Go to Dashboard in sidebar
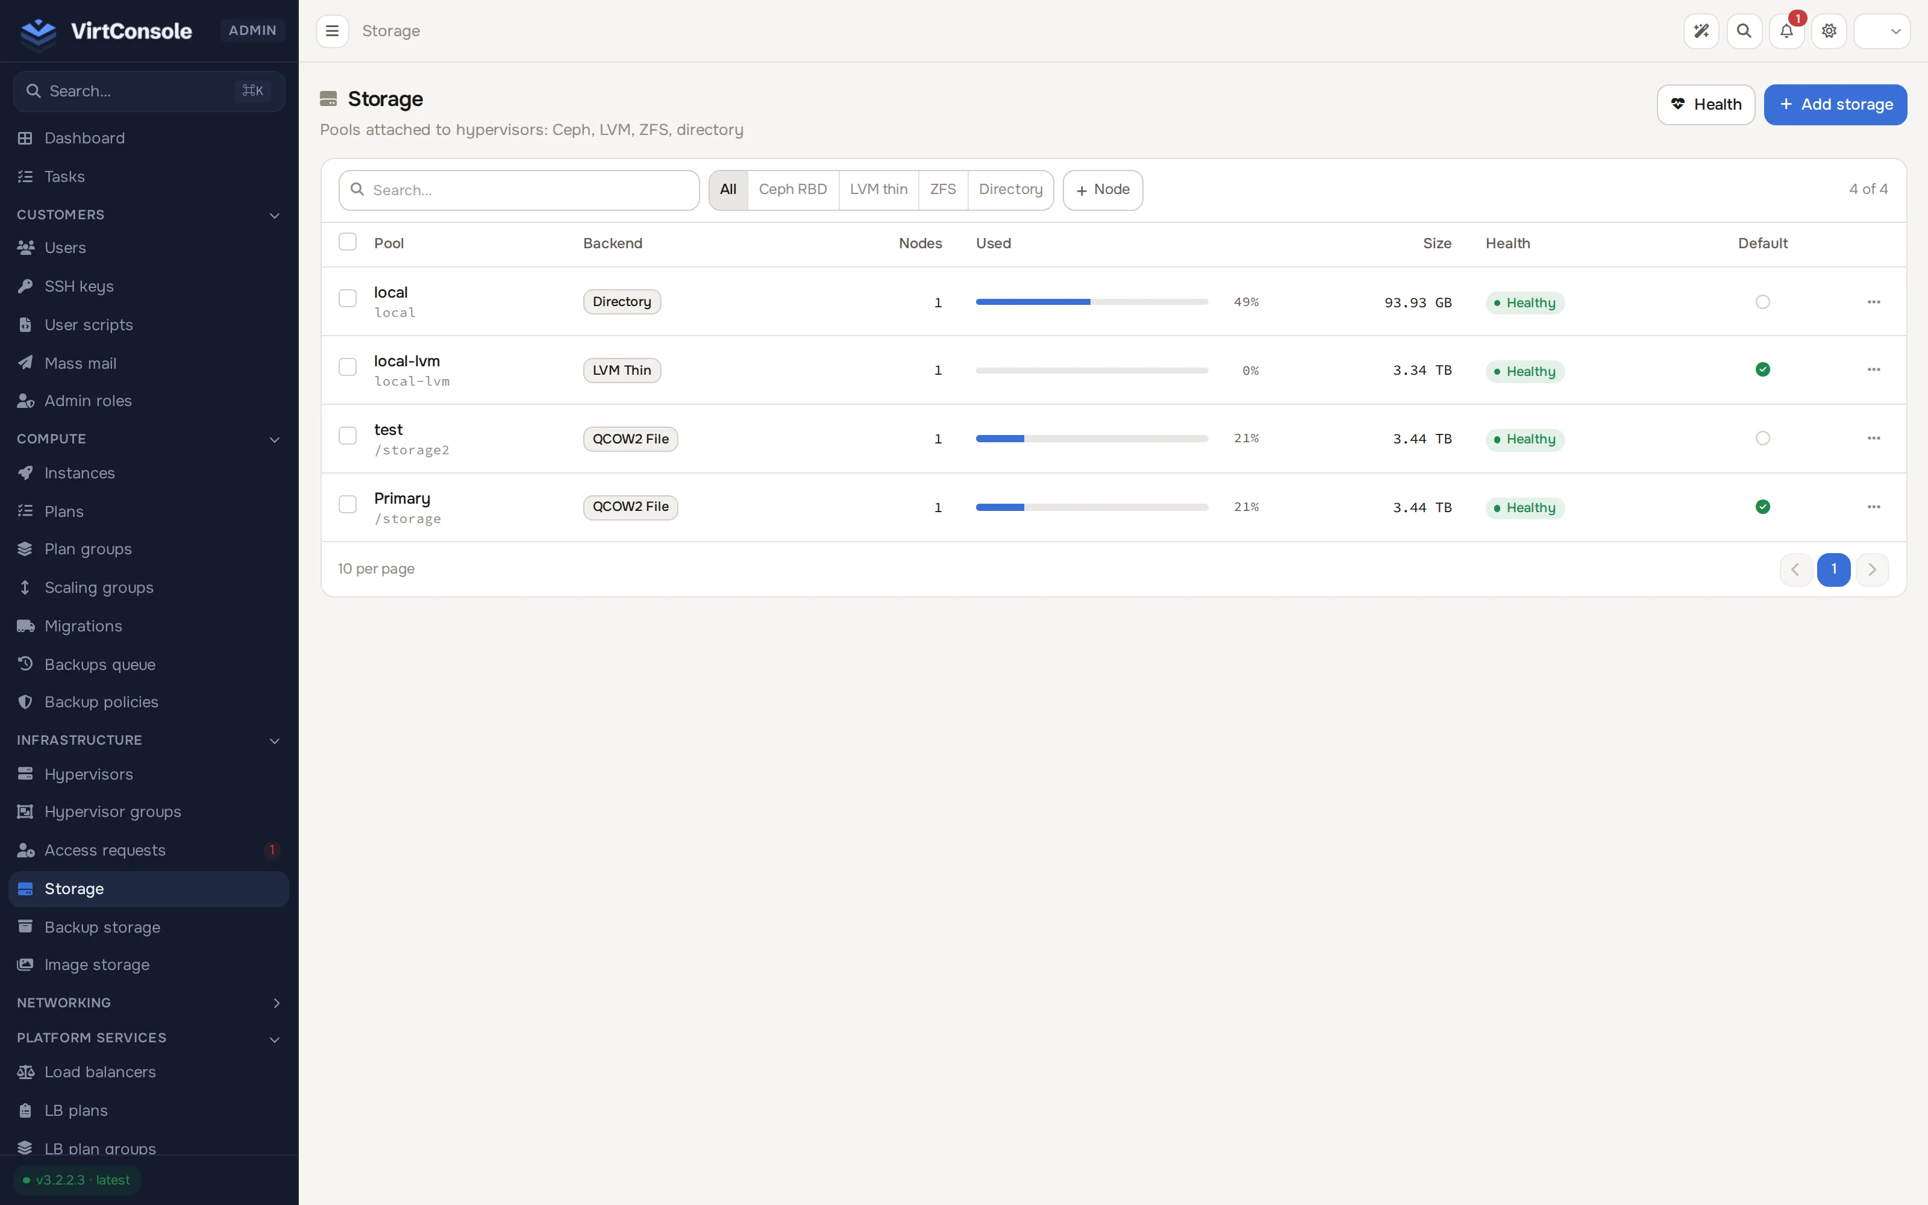Viewport: 1928px width, 1205px height. click(x=149, y=138)
